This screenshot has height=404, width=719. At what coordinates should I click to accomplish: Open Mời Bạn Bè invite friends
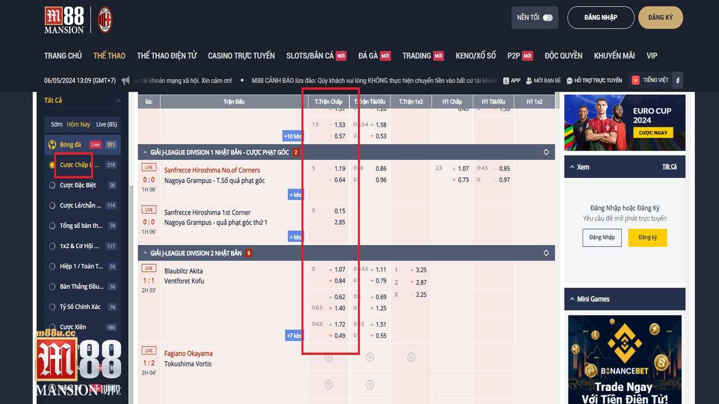543,80
